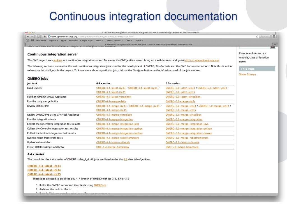Image resolution: width=287 pixels, height=215 pixels.
Task: Open the OMERO-5.0-merge-virtualbox link
Action: [184, 114]
